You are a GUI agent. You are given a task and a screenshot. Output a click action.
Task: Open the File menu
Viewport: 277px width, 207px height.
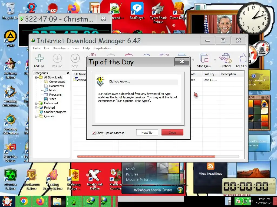47,48
